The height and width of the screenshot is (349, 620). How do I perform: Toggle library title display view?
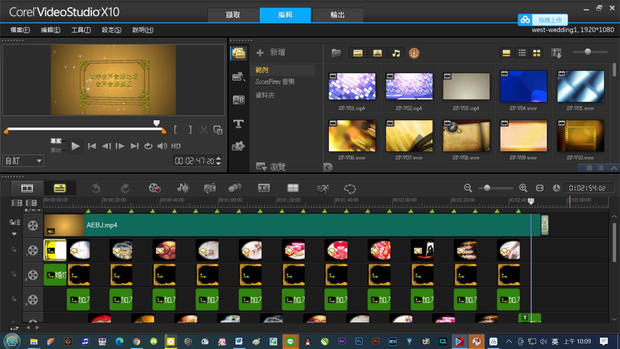coord(506,53)
